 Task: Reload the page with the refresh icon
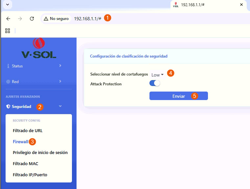pos(32,19)
